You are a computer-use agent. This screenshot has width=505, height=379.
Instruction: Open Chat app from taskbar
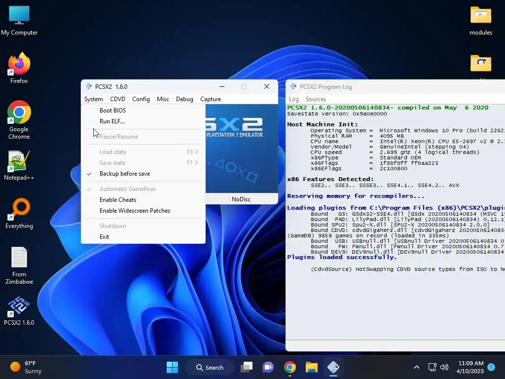(268, 367)
